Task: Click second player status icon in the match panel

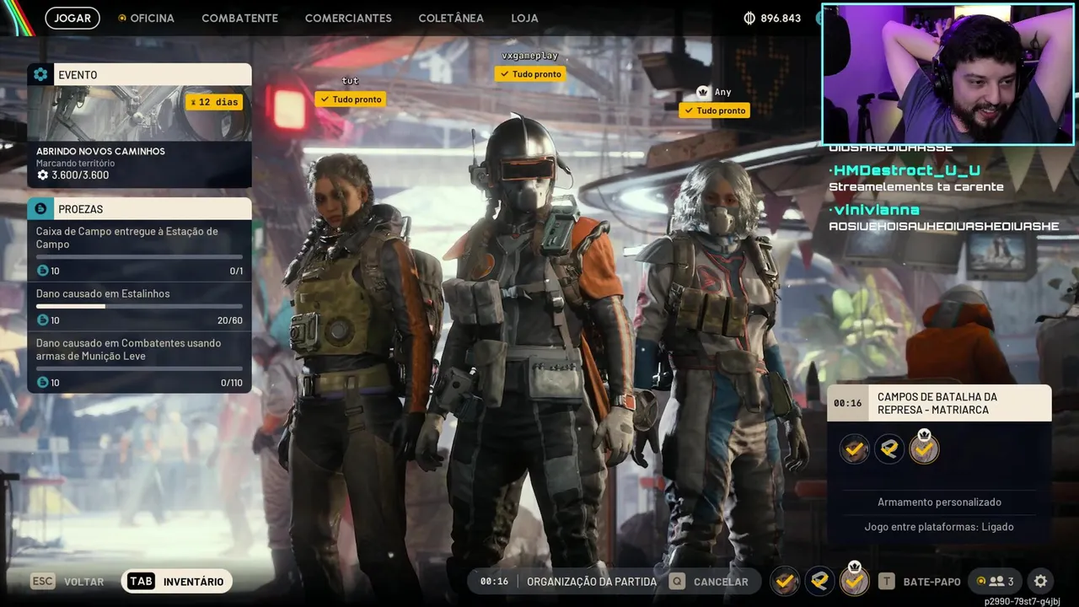Action: 889,449
